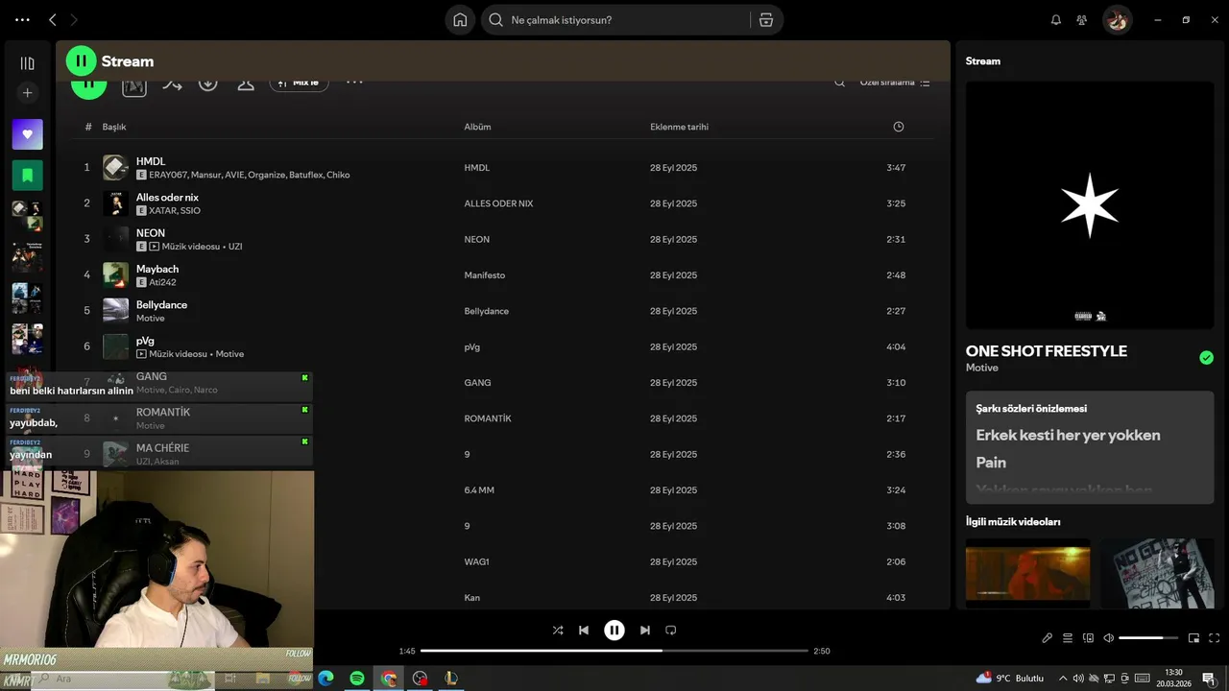Viewport: 1229px width, 691px height.
Task: Skip to previous track
Action: (584, 631)
